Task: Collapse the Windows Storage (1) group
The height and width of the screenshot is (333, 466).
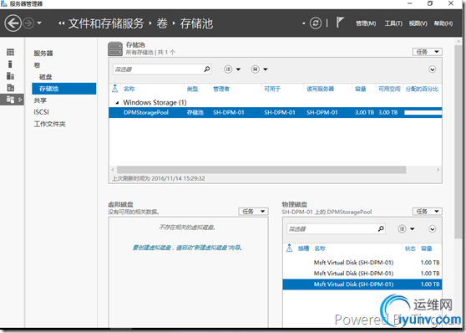Action: click(x=117, y=103)
